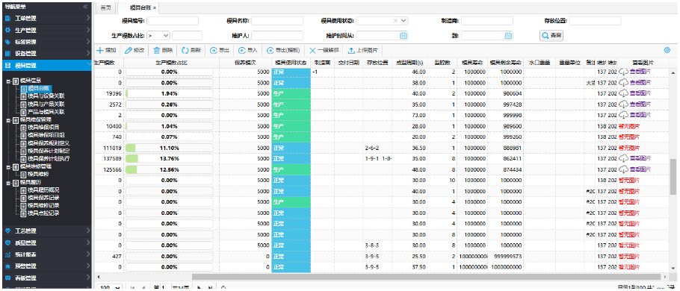680x291 pixels.
Task: Open grid settings gear icon
Action: coord(667,50)
